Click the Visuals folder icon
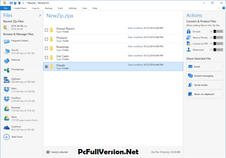The image size is (226, 158). [x=51, y=67]
